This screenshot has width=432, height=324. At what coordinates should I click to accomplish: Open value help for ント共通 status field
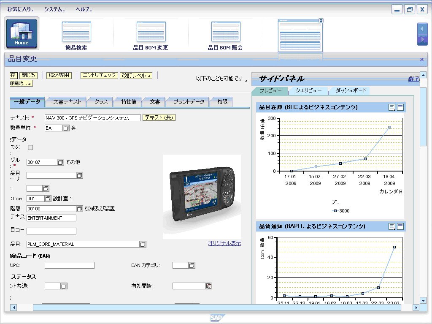[x=64, y=286]
